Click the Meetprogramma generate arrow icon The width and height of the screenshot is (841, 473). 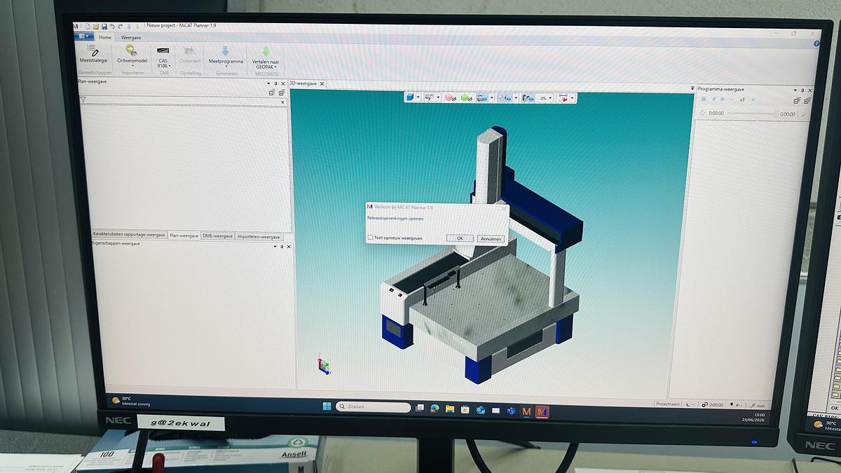click(226, 50)
